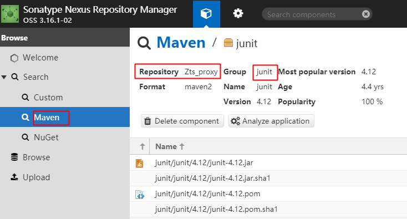The width and height of the screenshot is (407, 219).
Task: Click the Custom magnifier icon
Action: point(25,98)
